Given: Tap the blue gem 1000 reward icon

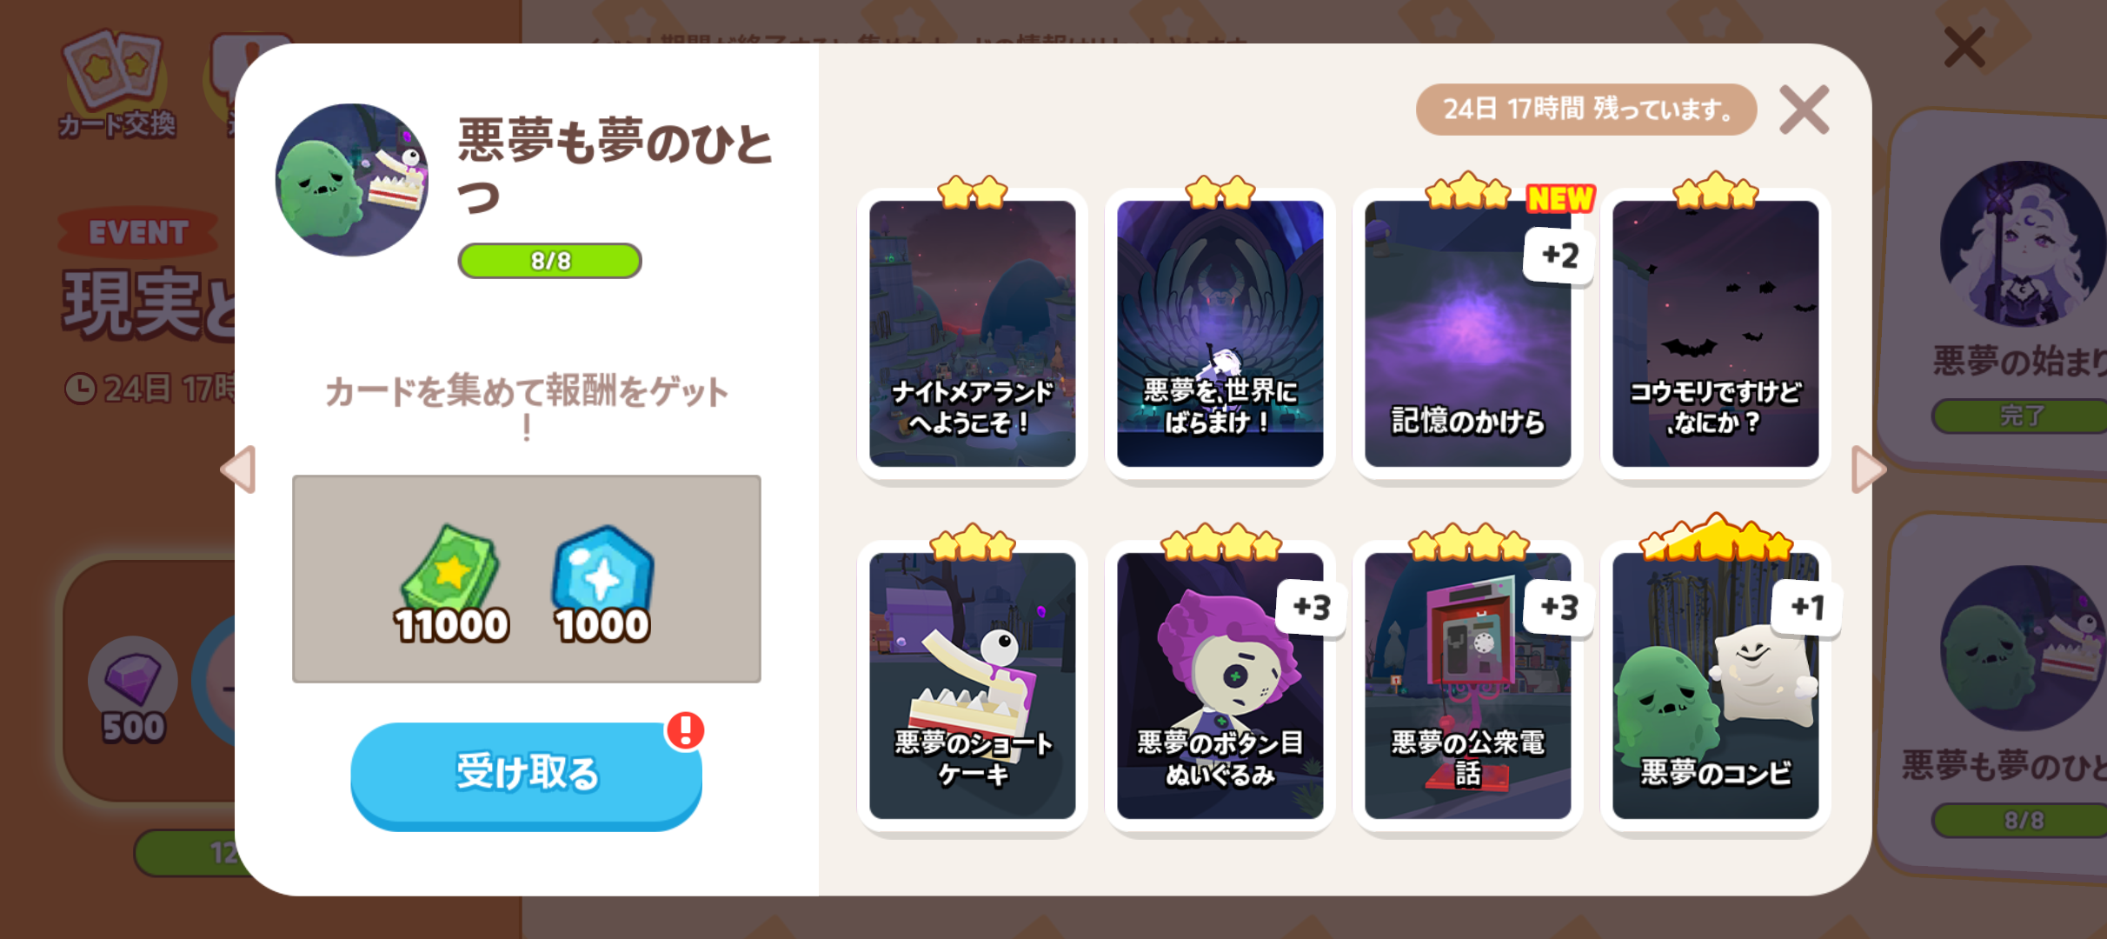Looking at the screenshot, I should click(x=602, y=586).
